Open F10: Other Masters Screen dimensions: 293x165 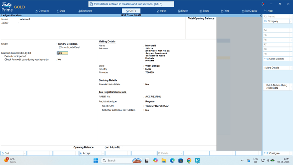pos(276,59)
